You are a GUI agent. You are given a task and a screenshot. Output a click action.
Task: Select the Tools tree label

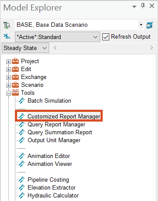(28, 93)
